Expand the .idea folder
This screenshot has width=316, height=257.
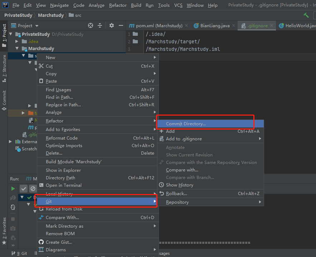point(17,41)
